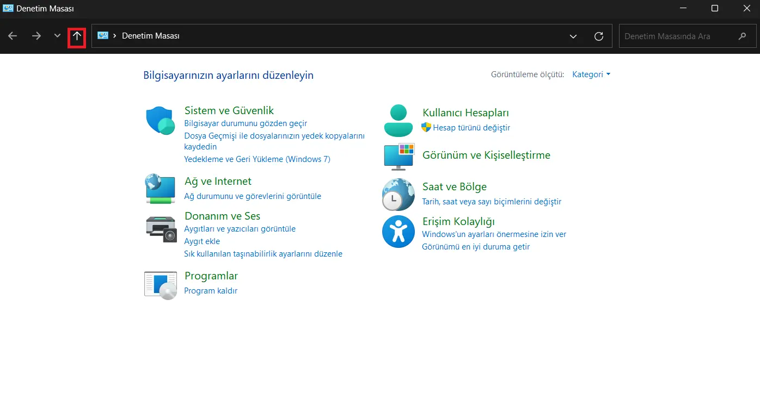Click the Ağ ve Internet globe icon
Viewport: 760px width, 399px height.
click(x=160, y=189)
